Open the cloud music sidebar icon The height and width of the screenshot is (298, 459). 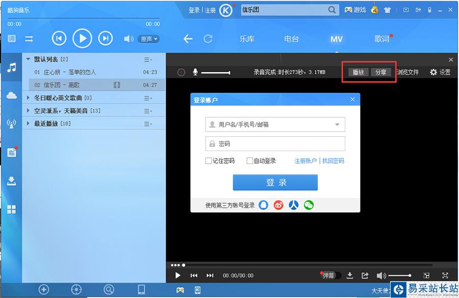(x=12, y=95)
